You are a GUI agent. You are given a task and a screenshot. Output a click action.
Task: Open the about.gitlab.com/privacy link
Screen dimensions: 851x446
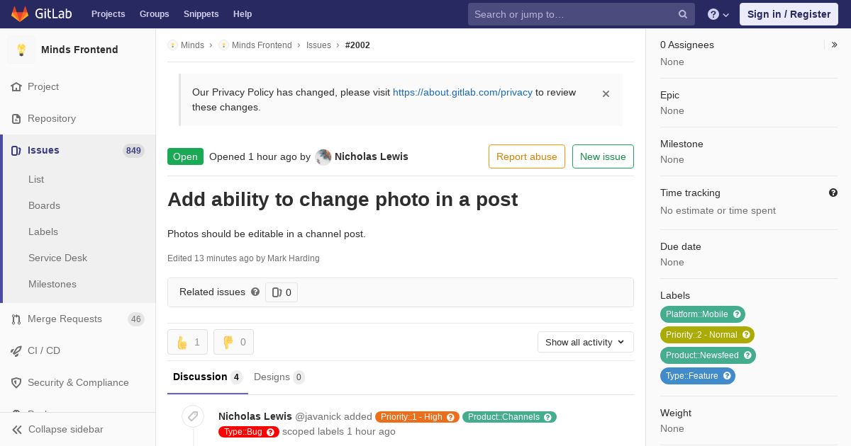pyautogui.click(x=462, y=92)
